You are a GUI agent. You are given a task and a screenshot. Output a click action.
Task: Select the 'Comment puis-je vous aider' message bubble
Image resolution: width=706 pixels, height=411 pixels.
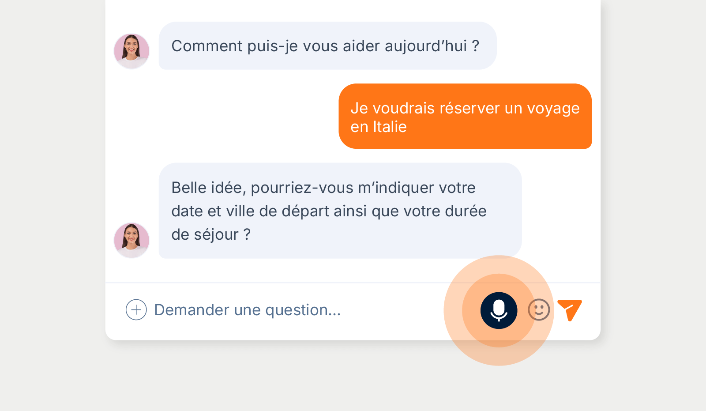tap(327, 46)
